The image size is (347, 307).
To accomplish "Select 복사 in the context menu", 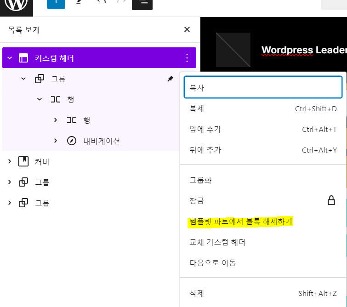I will tap(263, 87).
